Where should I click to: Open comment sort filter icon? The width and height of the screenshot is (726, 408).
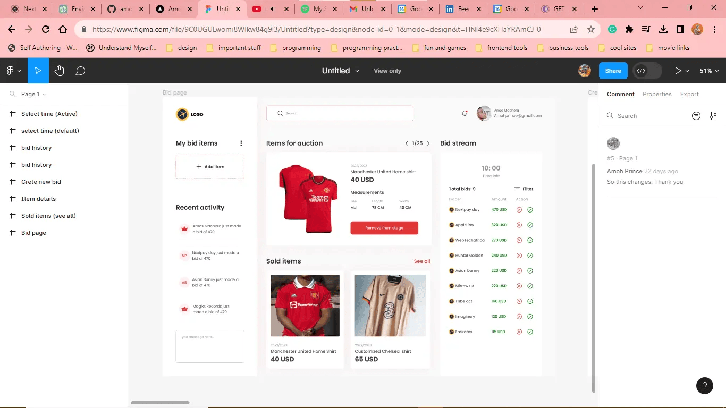[x=696, y=116]
